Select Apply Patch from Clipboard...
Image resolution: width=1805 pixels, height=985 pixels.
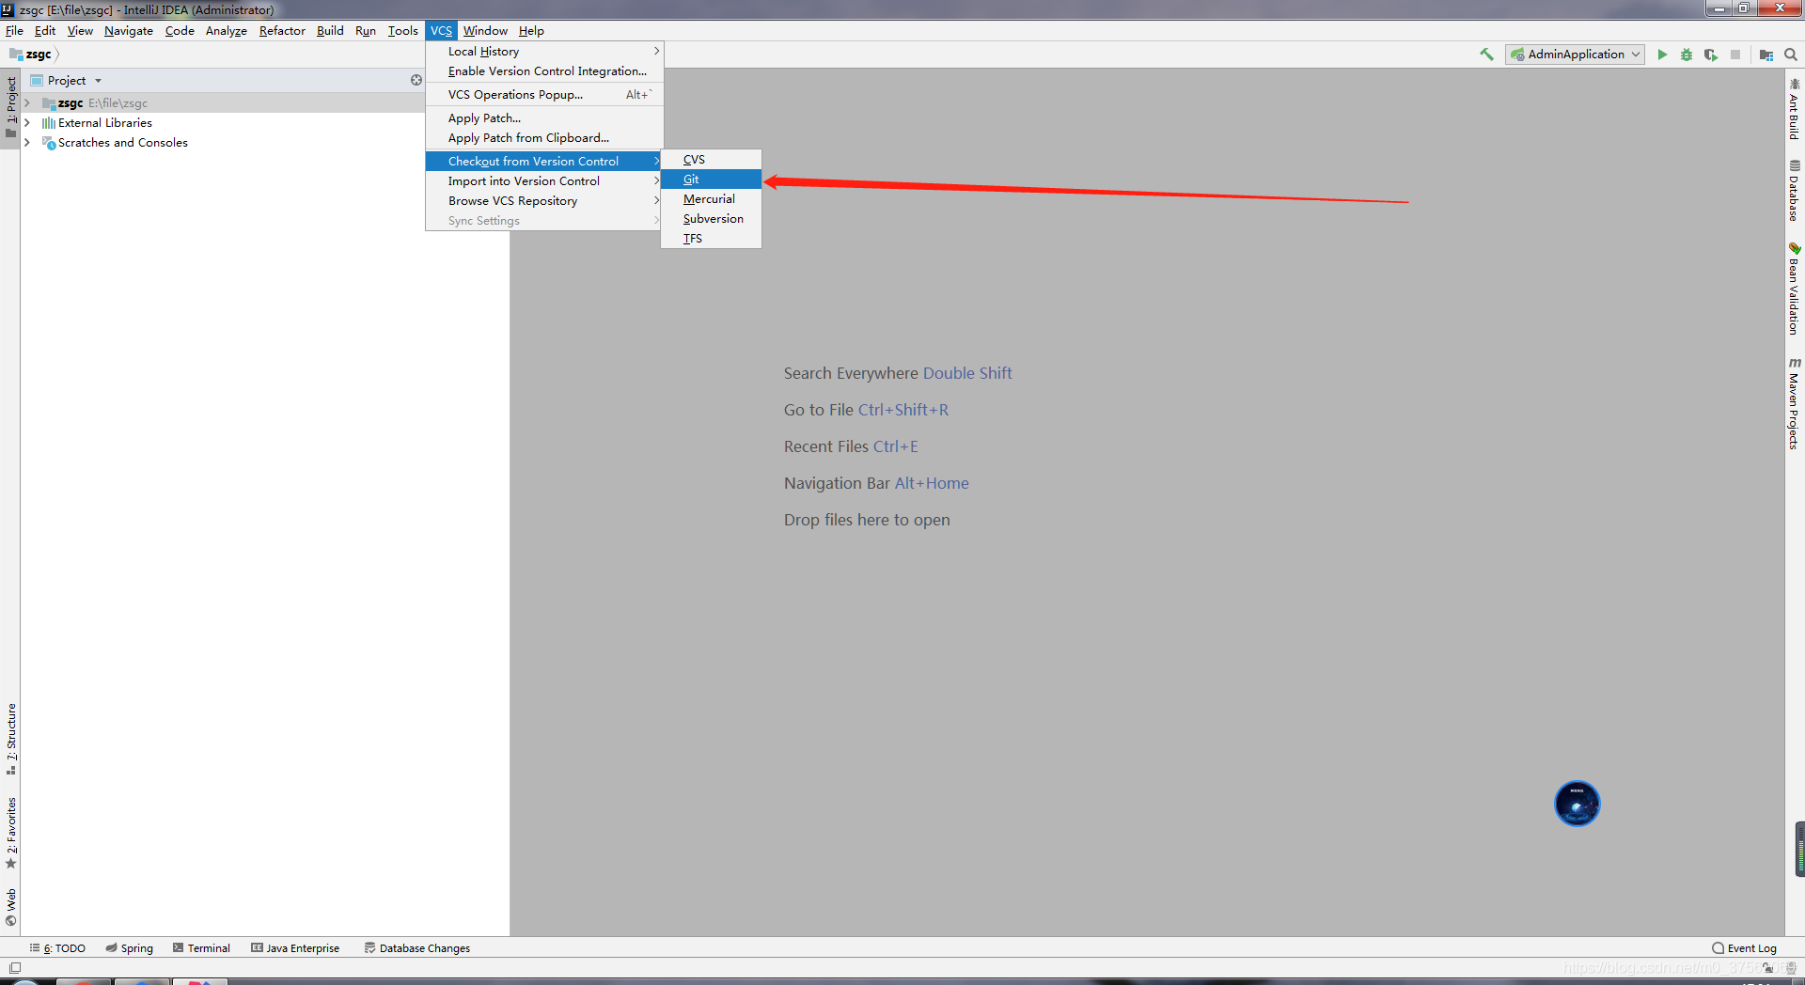click(x=544, y=138)
